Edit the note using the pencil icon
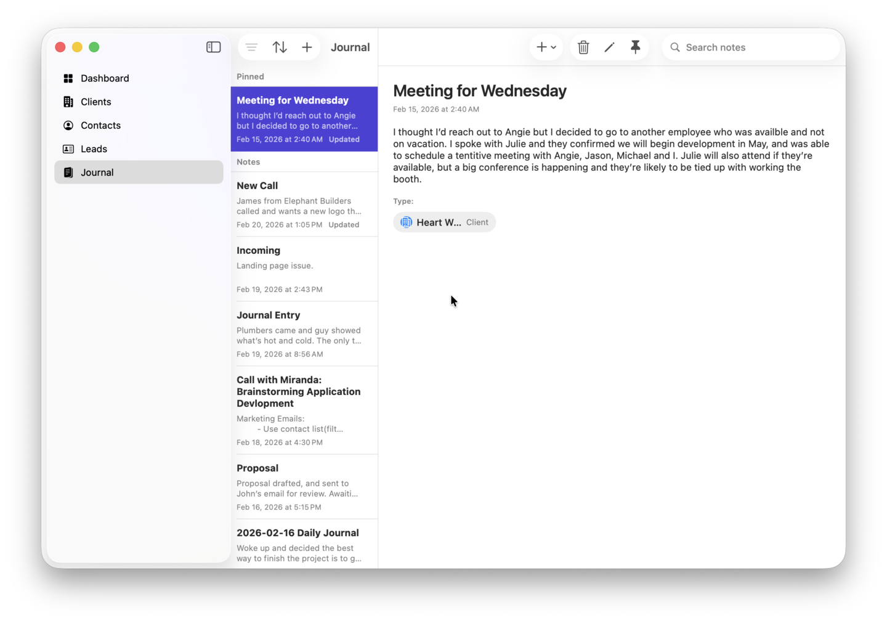 [609, 47]
